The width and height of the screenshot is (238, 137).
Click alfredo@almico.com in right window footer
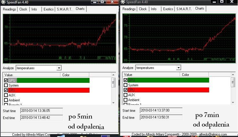tap(213, 134)
